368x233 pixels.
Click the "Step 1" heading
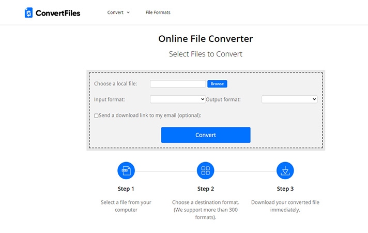pos(126,189)
